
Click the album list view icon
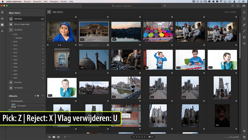[x=36, y=96]
